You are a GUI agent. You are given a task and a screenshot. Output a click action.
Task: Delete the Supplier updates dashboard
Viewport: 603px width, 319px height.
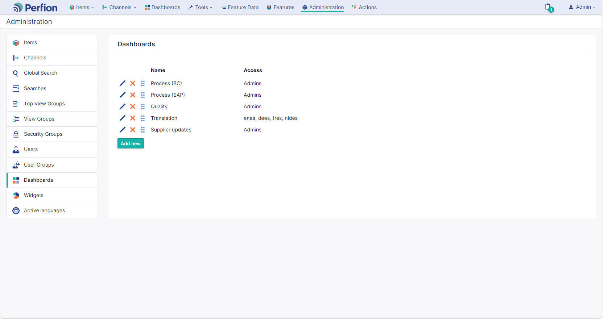tap(133, 130)
